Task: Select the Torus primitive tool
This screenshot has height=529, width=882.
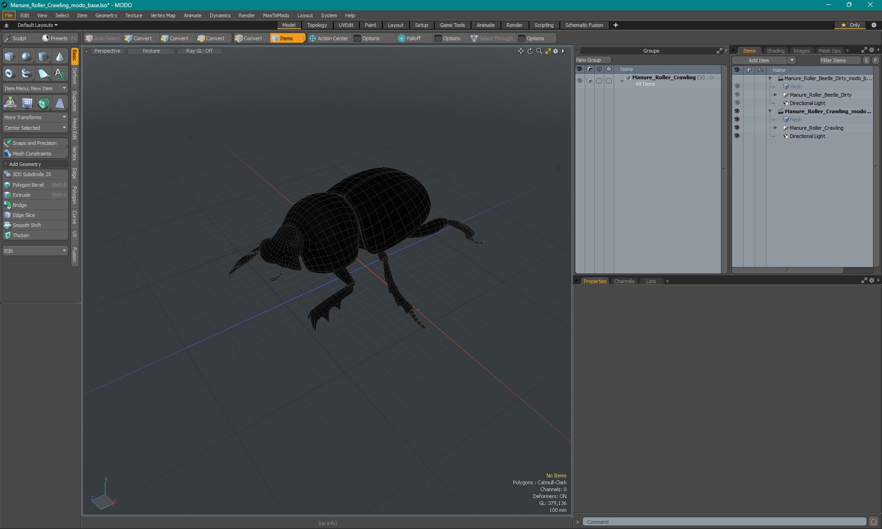Action: [x=9, y=74]
